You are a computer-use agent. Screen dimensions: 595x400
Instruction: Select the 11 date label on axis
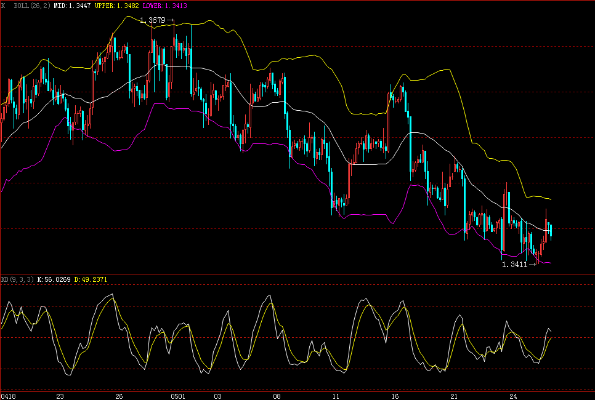tap(336, 396)
